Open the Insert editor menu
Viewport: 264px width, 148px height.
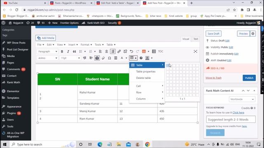tap(73, 45)
